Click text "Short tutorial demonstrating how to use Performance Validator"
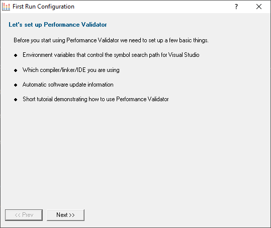 pyautogui.click(x=96, y=99)
